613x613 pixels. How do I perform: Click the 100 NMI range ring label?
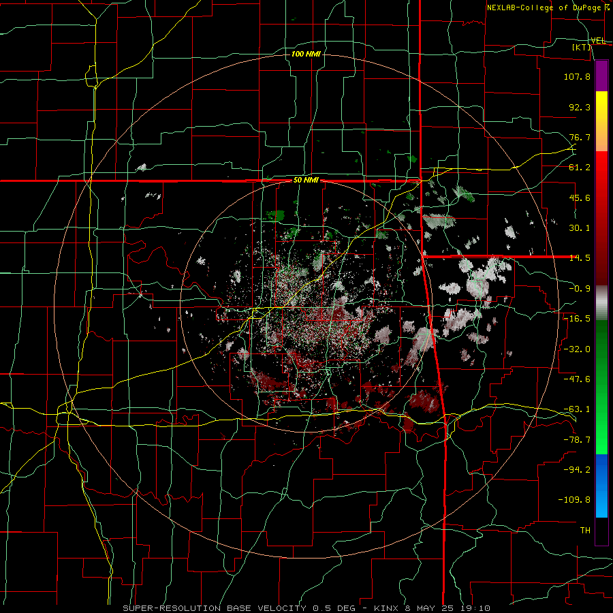[306, 54]
